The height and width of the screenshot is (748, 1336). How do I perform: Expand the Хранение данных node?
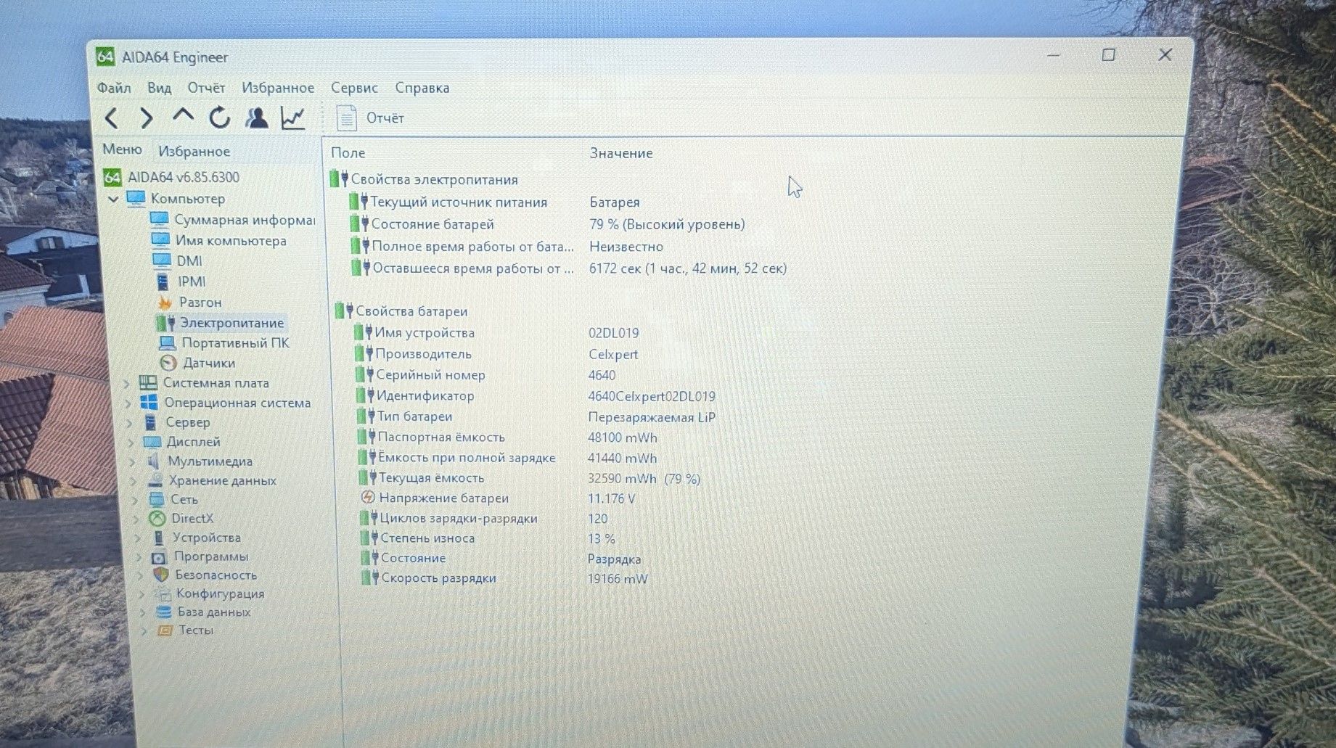click(x=134, y=480)
